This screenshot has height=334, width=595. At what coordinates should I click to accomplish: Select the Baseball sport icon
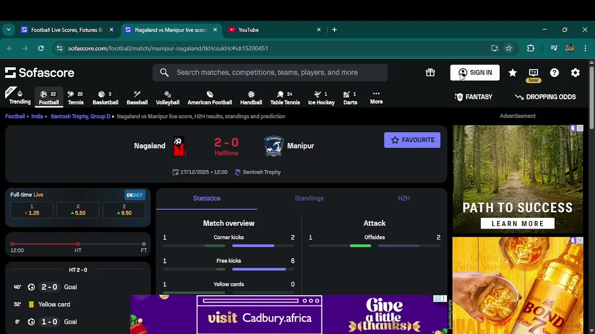(137, 97)
